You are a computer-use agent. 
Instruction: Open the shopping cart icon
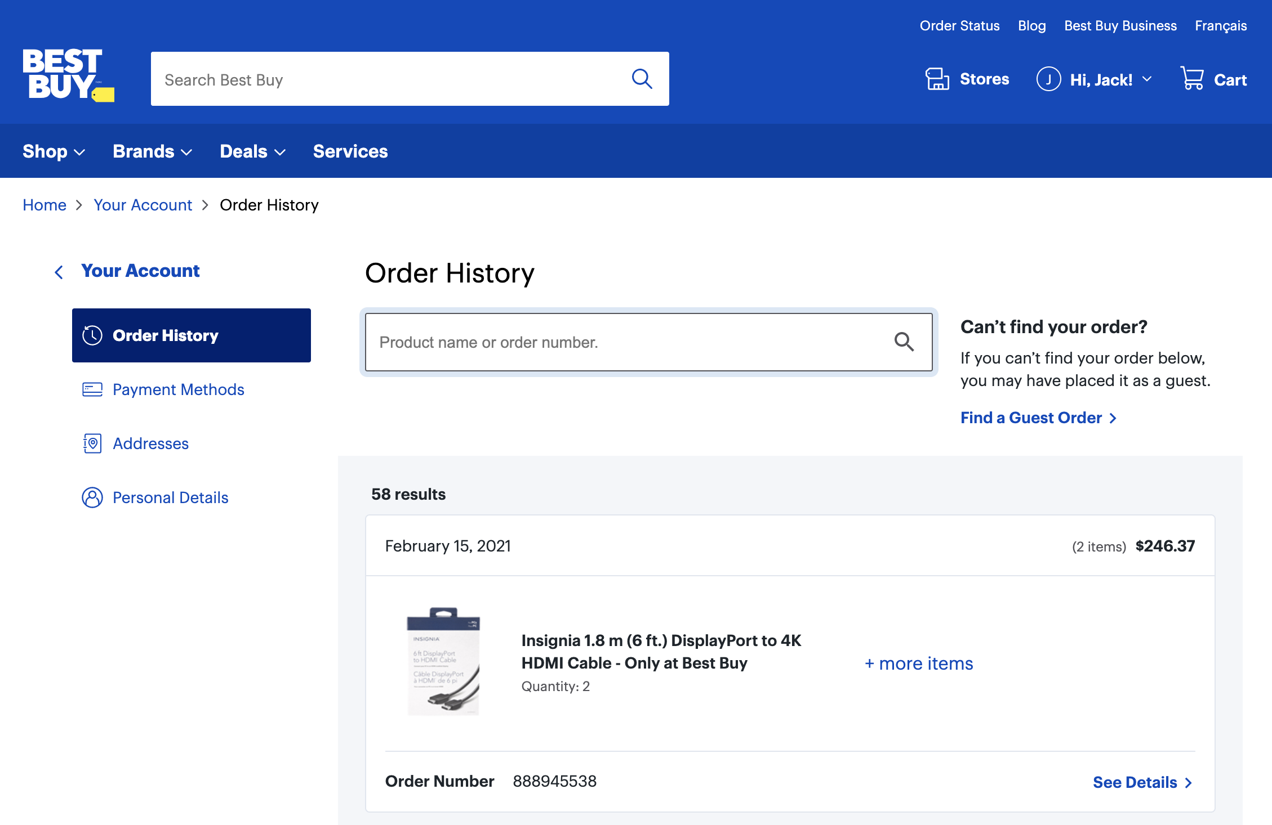(1192, 78)
